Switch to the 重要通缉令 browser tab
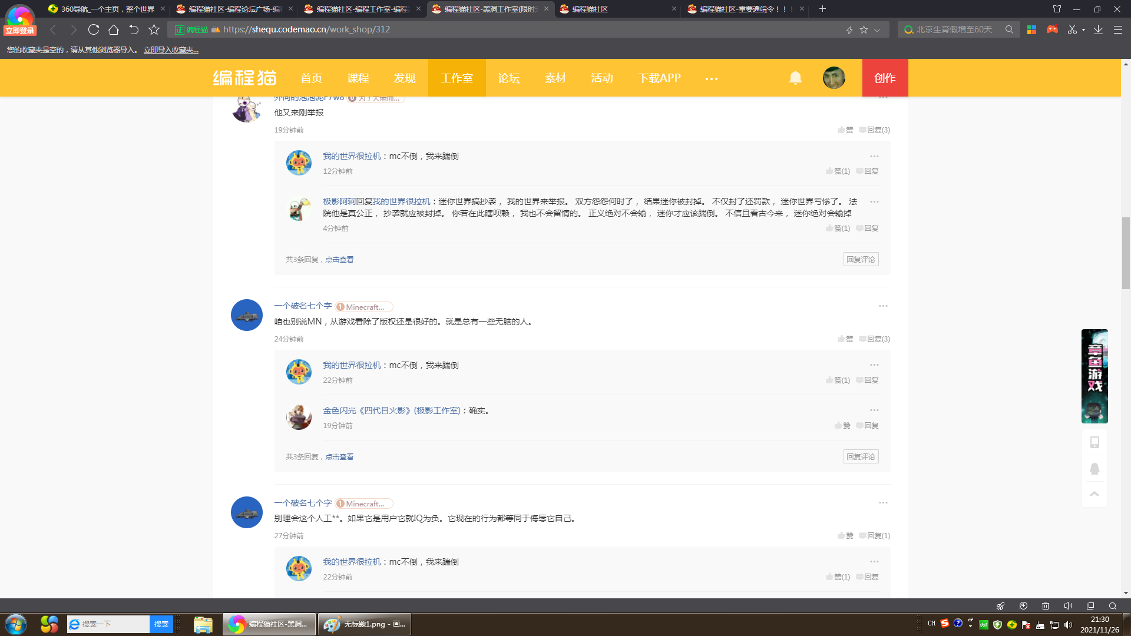 745,9
